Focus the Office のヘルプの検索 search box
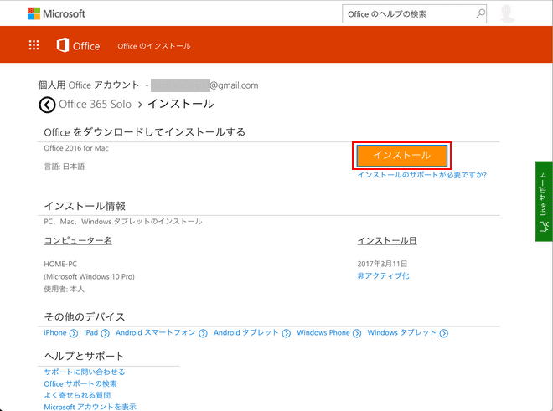 [414, 13]
